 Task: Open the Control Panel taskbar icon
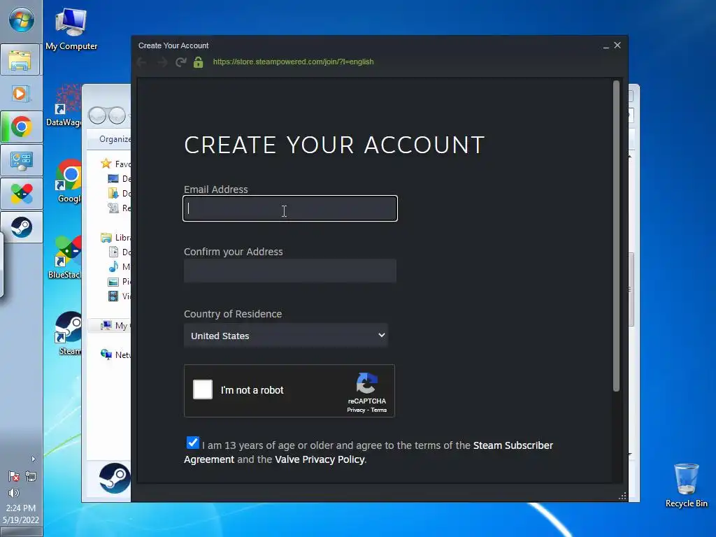click(21, 161)
